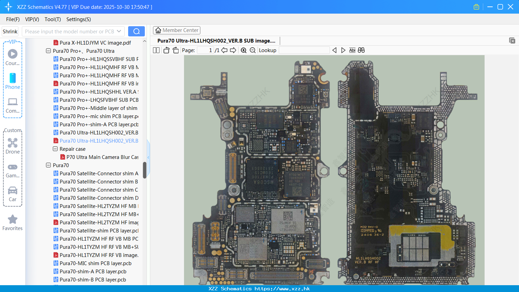Image resolution: width=519 pixels, height=292 pixels.
Task: Open Pura70 Pro+-Middle layer of shim
Action: pyautogui.click(x=95, y=108)
